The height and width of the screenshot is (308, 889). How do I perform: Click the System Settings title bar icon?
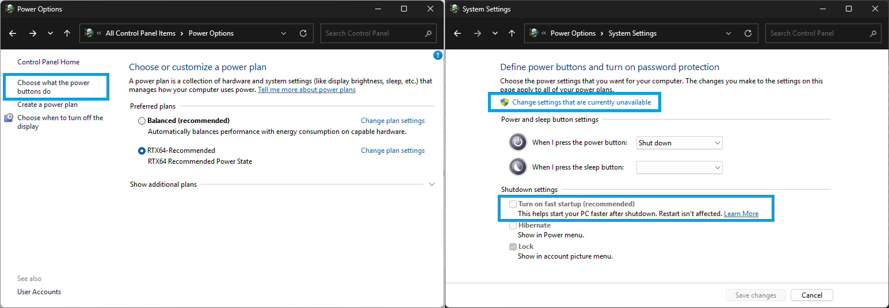(x=454, y=9)
